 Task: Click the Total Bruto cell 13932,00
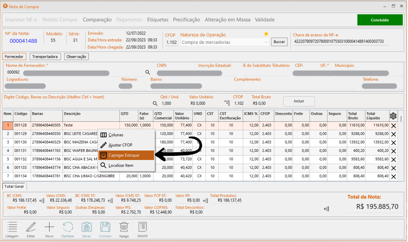pos(356,142)
